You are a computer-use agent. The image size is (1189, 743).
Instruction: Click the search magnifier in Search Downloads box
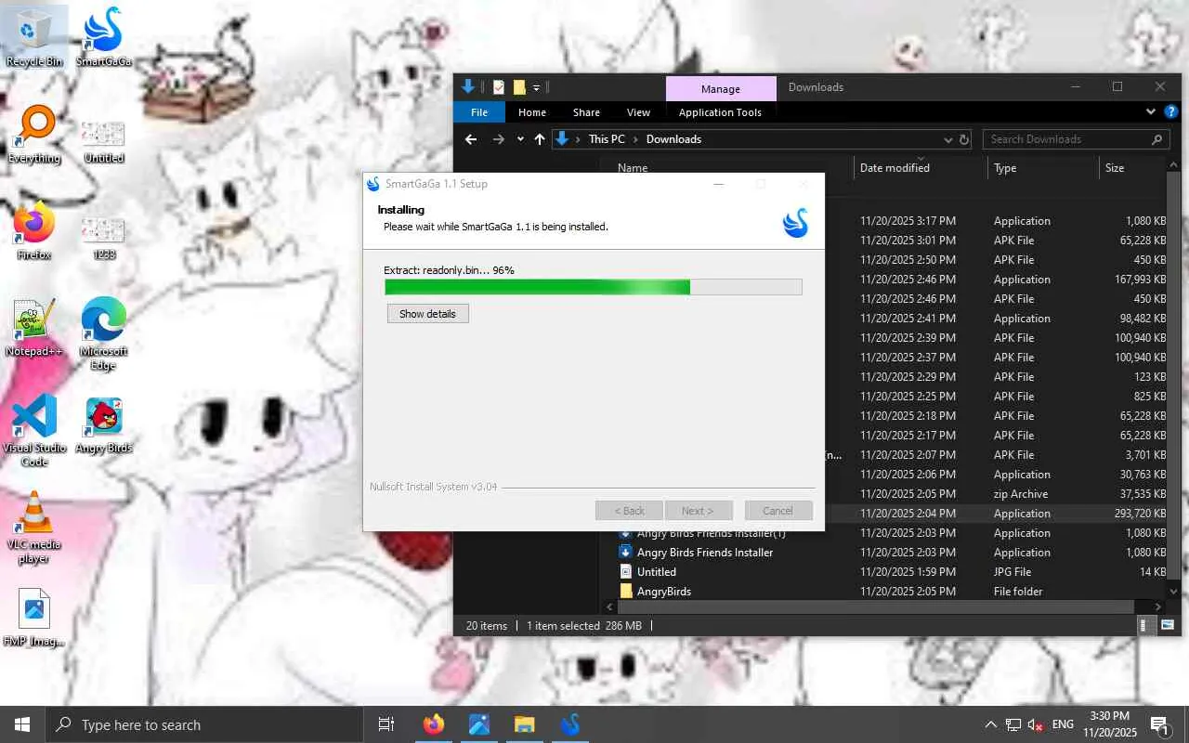point(1156,139)
